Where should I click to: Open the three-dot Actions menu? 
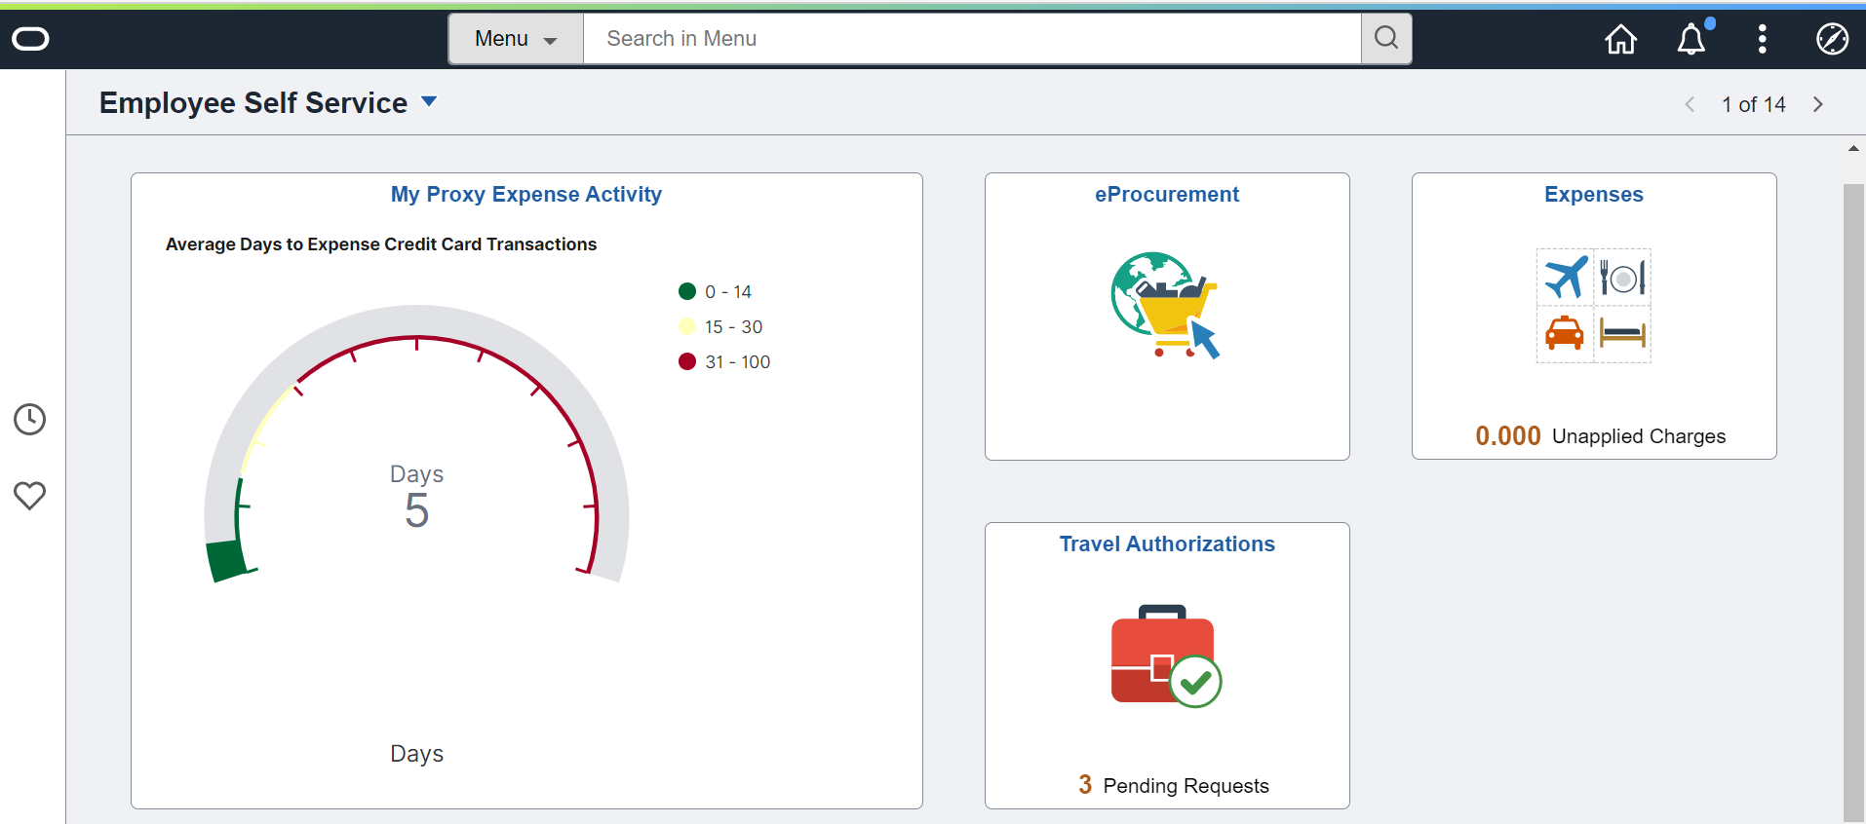[x=1762, y=39]
